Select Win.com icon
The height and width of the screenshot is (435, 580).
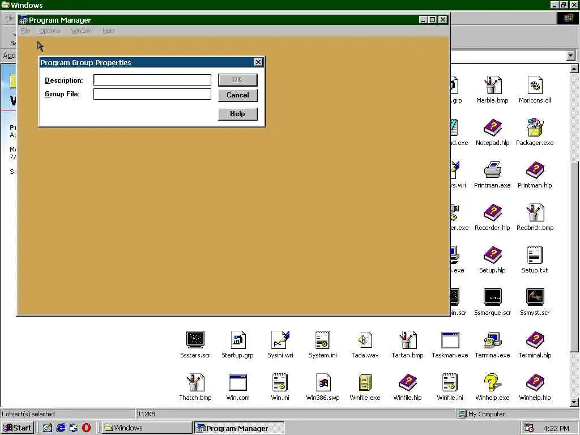(237, 382)
